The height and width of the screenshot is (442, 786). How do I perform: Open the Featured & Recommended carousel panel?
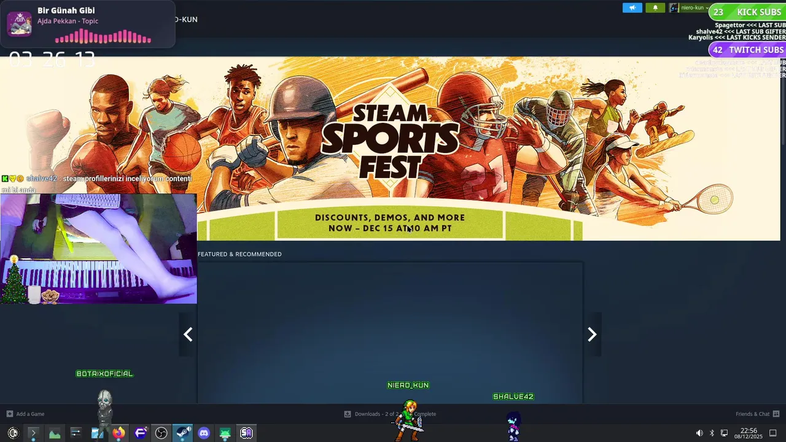point(390,333)
